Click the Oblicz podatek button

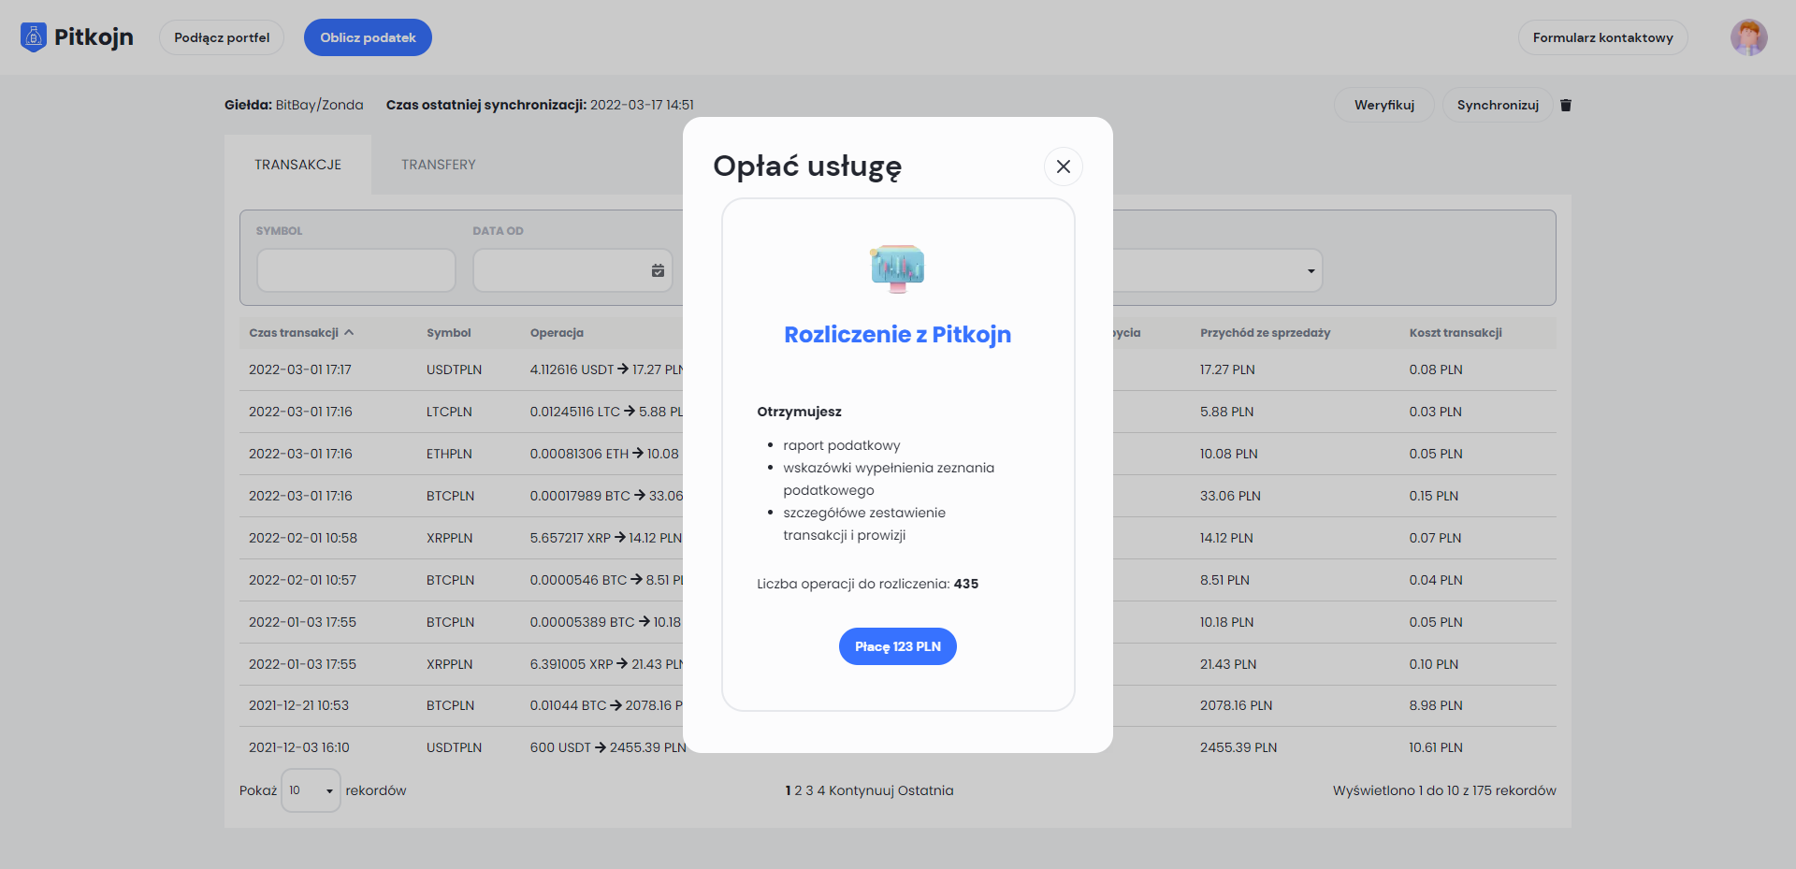point(368,37)
